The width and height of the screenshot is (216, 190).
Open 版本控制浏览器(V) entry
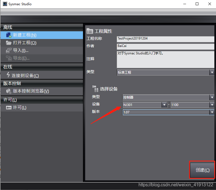[x=42, y=91]
